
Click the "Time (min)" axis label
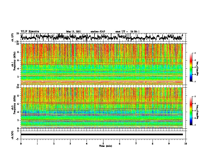click(106, 146)
